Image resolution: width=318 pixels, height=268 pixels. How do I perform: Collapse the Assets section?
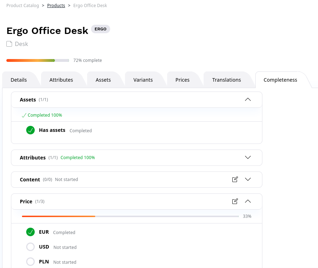pos(248,99)
